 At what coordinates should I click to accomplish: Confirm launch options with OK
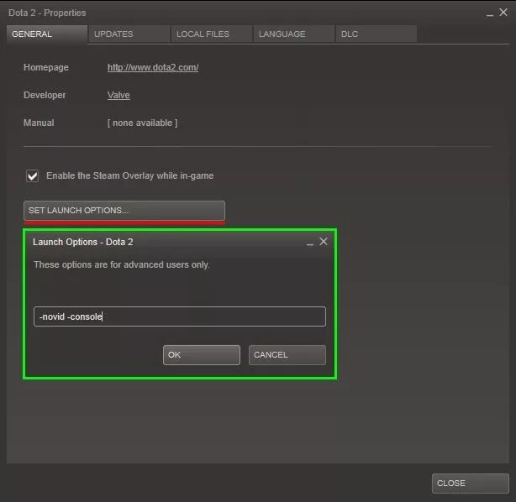(202, 355)
